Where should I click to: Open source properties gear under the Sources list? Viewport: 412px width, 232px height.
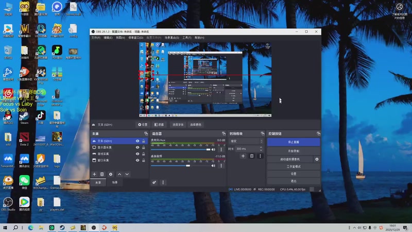click(111, 174)
